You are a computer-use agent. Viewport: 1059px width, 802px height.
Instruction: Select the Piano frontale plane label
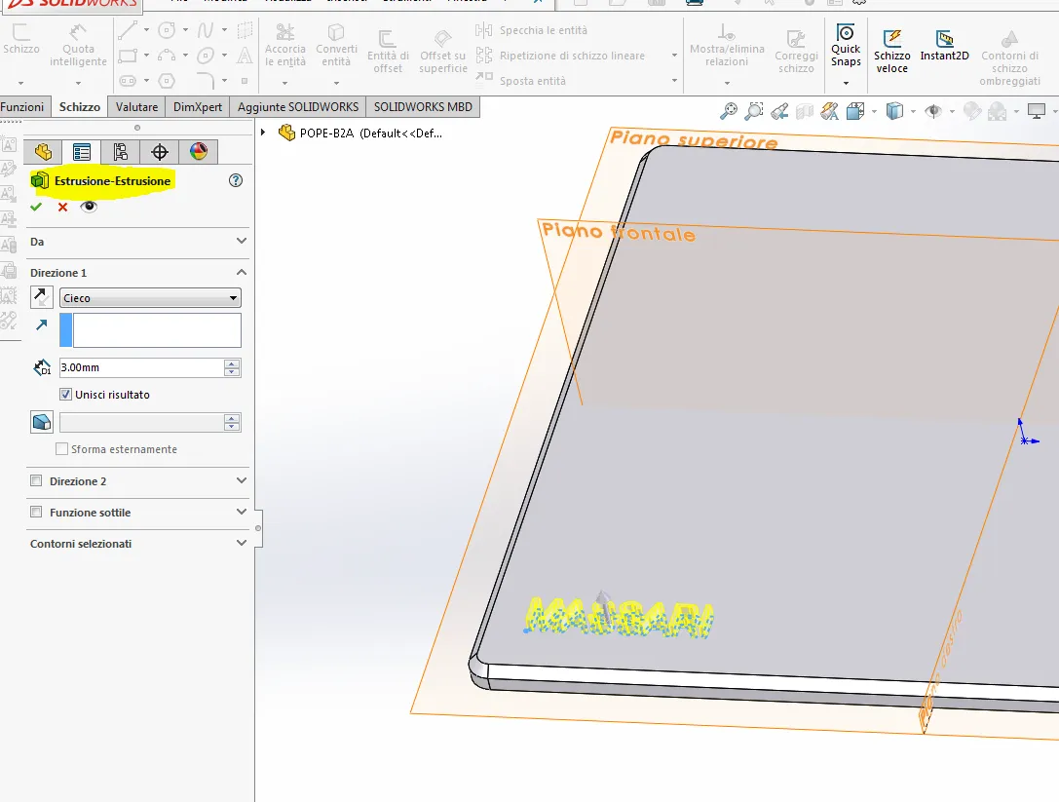point(619,232)
